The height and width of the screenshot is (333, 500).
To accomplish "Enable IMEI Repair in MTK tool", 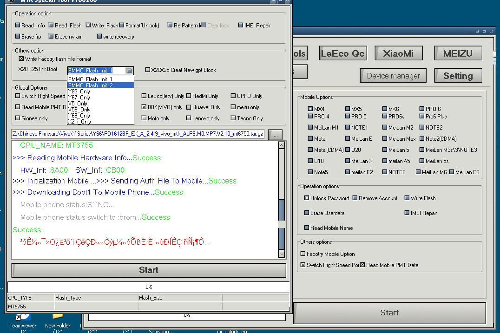I will click(x=241, y=25).
